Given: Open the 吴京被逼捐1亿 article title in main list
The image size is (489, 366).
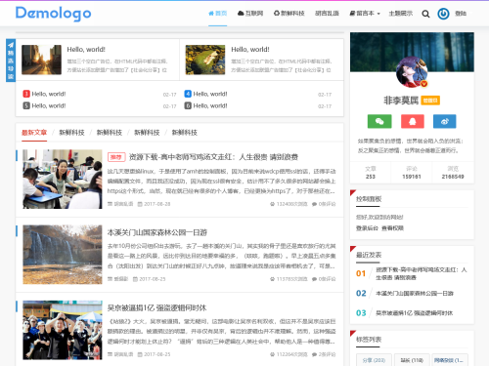Looking at the screenshot, I should point(156,307).
